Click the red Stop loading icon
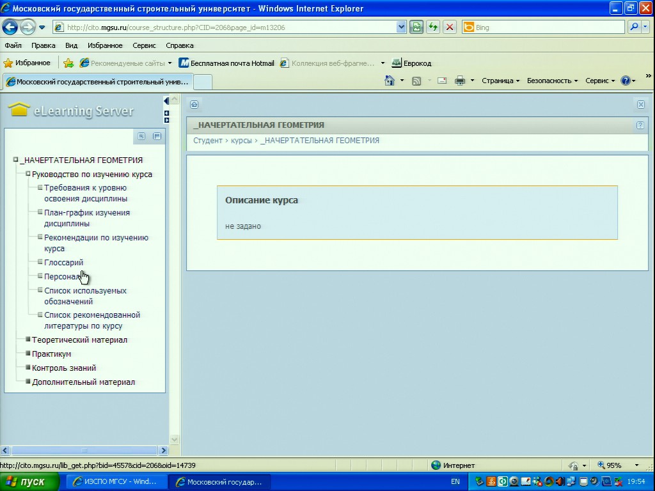This screenshot has height=491, width=655. coord(450,27)
